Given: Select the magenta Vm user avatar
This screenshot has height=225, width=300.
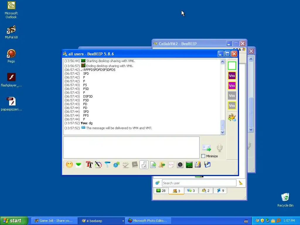Looking at the screenshot, I should 232,86.
